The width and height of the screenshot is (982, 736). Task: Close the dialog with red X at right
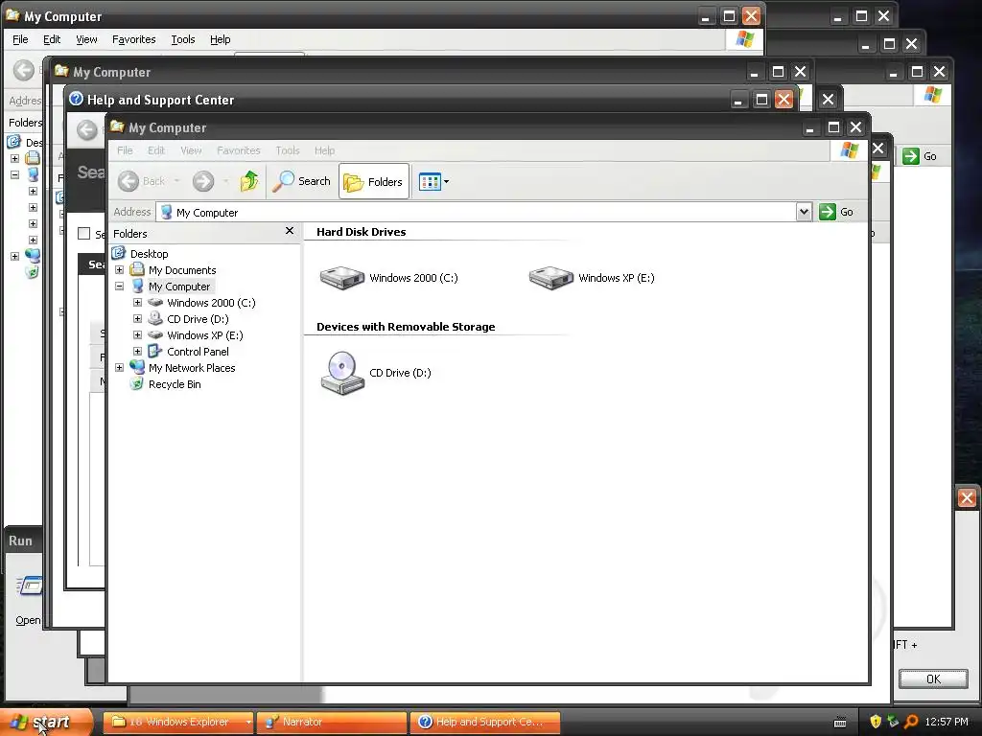click(967, 497)
